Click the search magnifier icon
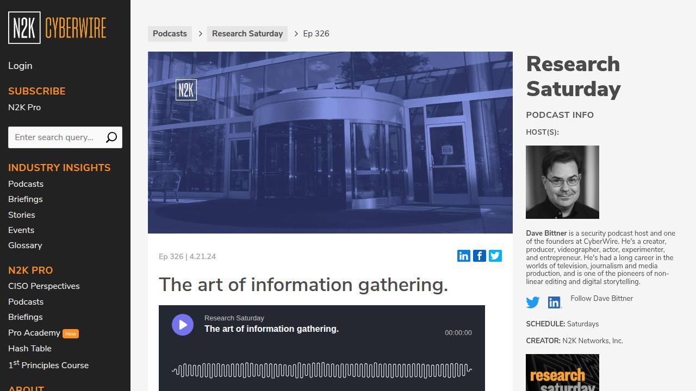696x391 pixels. coord(111,137)
